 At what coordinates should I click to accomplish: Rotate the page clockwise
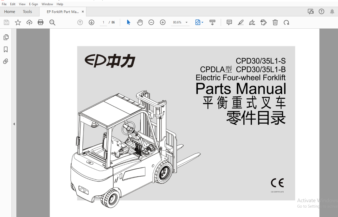(287, 22)
